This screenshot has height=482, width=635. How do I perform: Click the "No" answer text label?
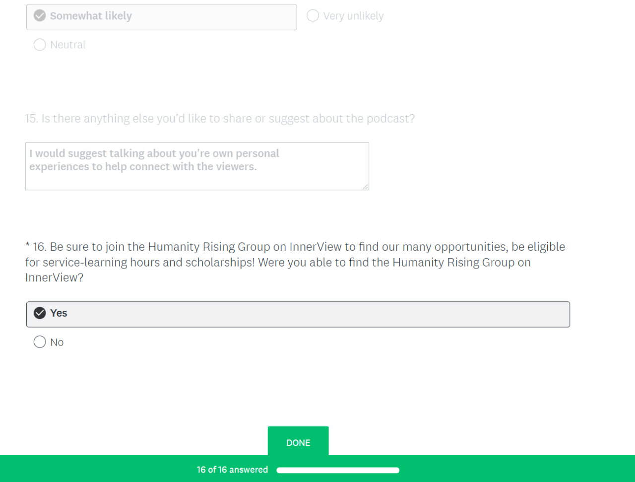[57, 343]
